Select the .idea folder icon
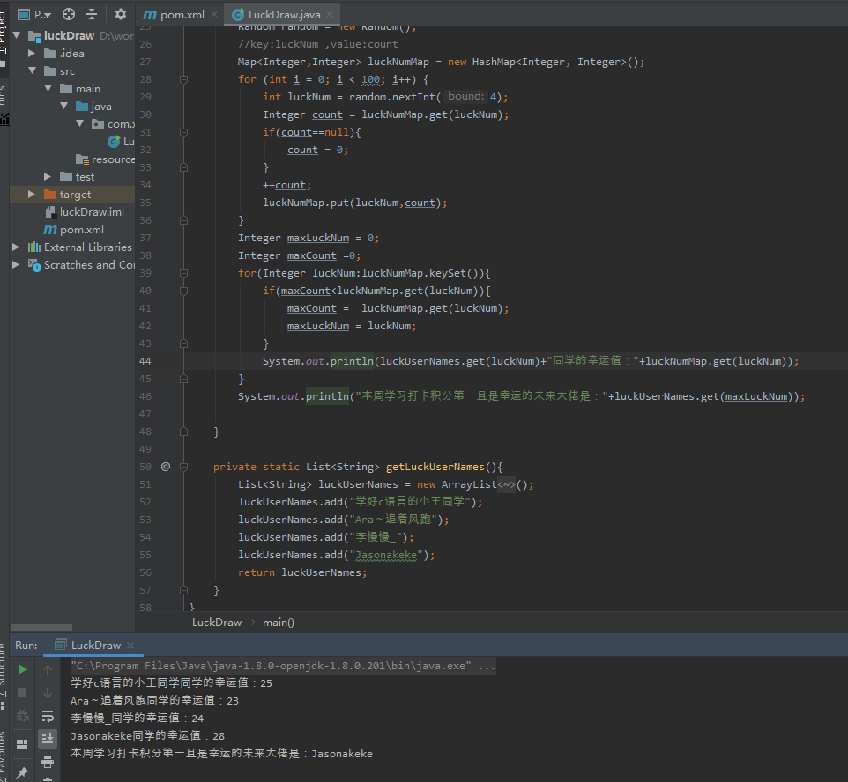Image resolution: width=848 pixels, height=782 pixels. coord(50,54)
